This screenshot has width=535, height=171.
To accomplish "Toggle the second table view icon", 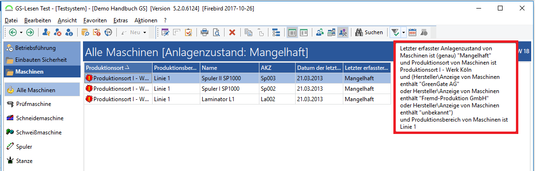I will click(x=304, y=32).
